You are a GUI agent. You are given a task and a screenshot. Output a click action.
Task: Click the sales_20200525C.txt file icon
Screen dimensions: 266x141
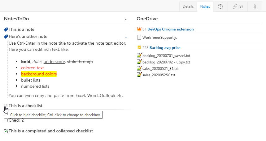click(x=139, y=75)
